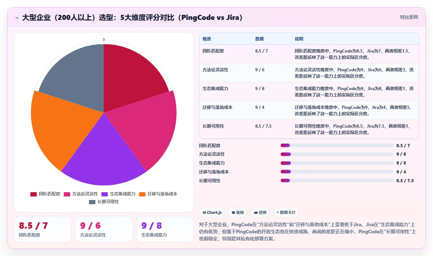Click the lightning icon beside the title

17,17
